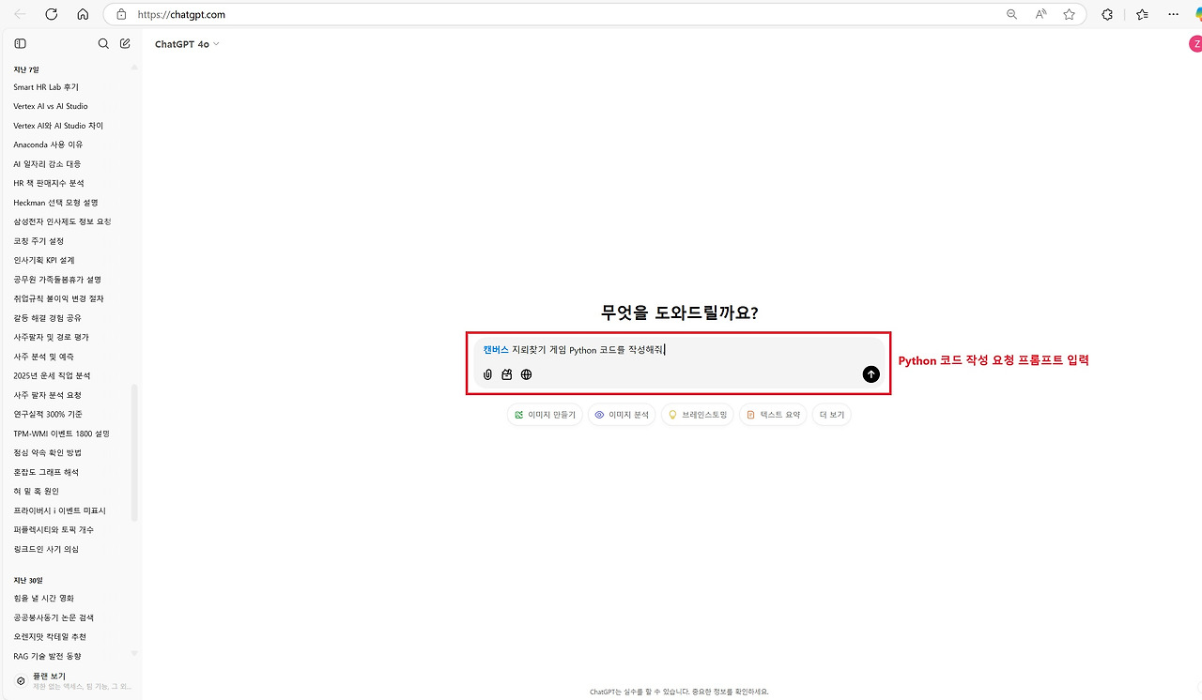Click the browser address bar URL

[181, 14]
